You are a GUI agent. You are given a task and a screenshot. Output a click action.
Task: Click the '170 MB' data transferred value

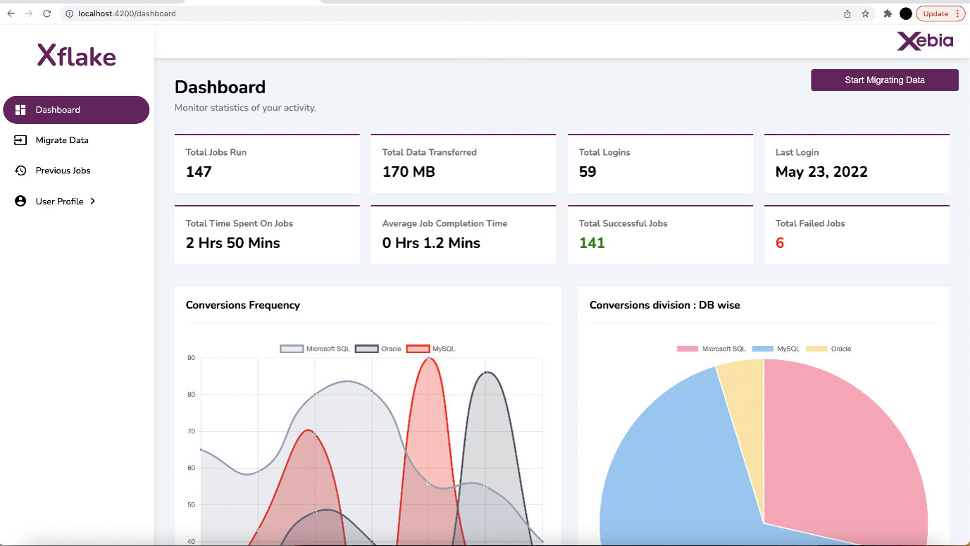(409, 172)
